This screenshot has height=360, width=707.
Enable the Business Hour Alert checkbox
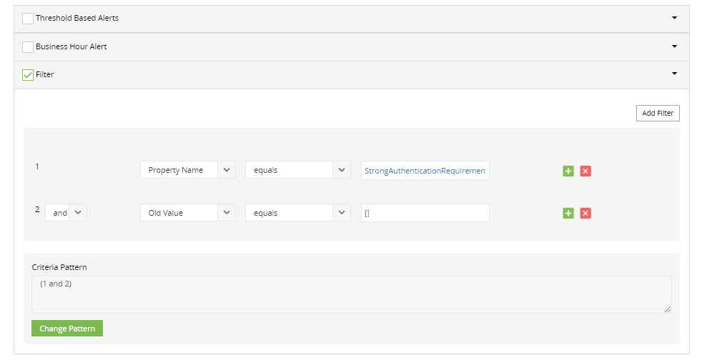[x=28, y=47]
